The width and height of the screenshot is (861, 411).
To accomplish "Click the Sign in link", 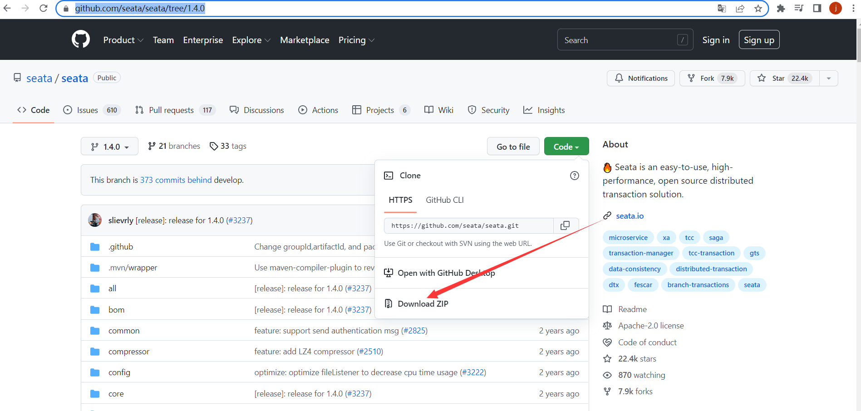I will click(x=716, y=40).
